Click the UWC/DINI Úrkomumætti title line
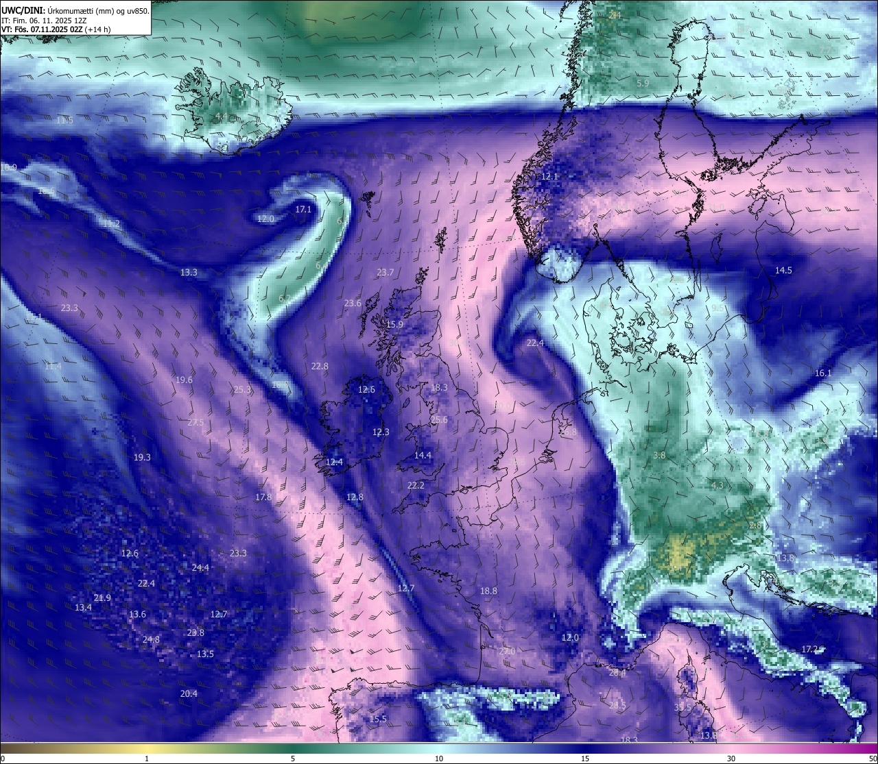 pyautogui.click(x=75, y=11)
